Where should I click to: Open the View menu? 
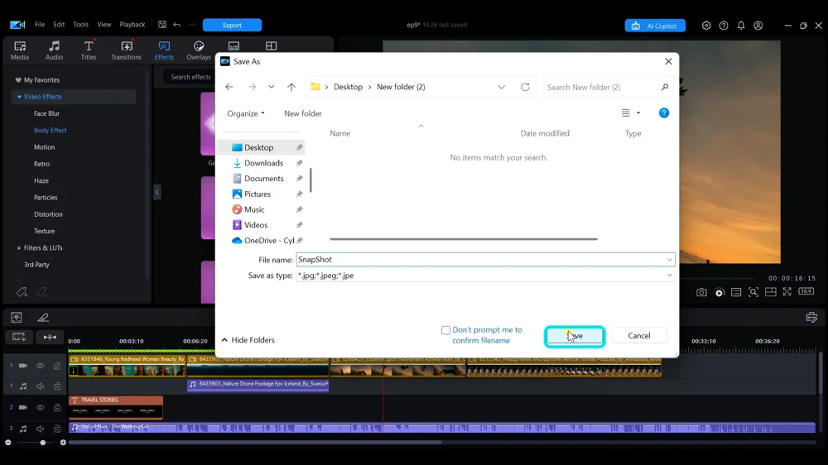(104, 25)
